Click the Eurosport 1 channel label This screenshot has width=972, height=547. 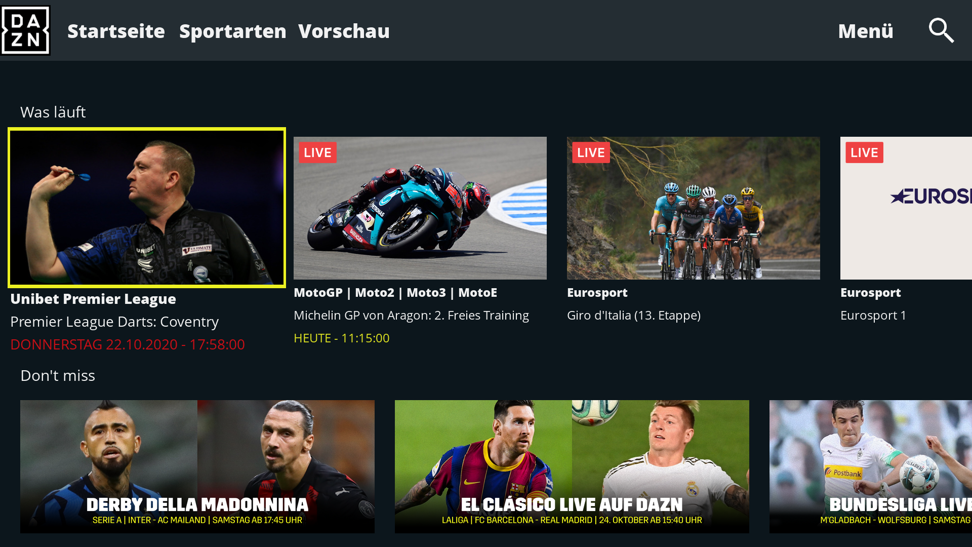pyautogui.click(x=873, y=315)
